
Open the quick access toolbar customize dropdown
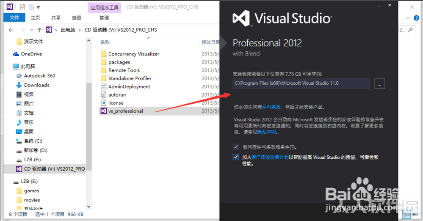pyautogui.click(x=38, y=7)
